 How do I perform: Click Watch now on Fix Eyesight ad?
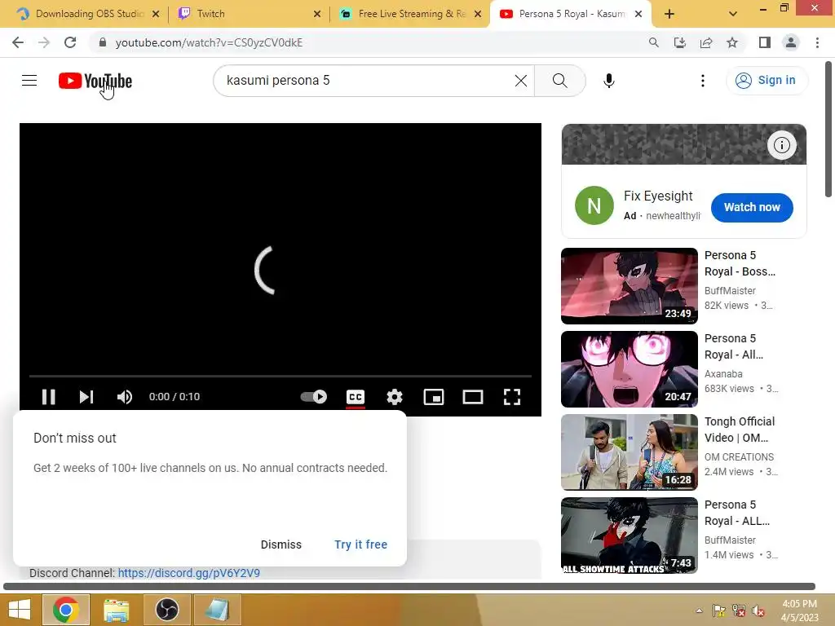(751, 207)
